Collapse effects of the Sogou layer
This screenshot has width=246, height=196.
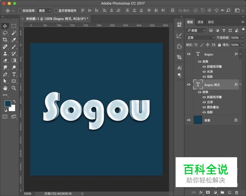[240, 54]
